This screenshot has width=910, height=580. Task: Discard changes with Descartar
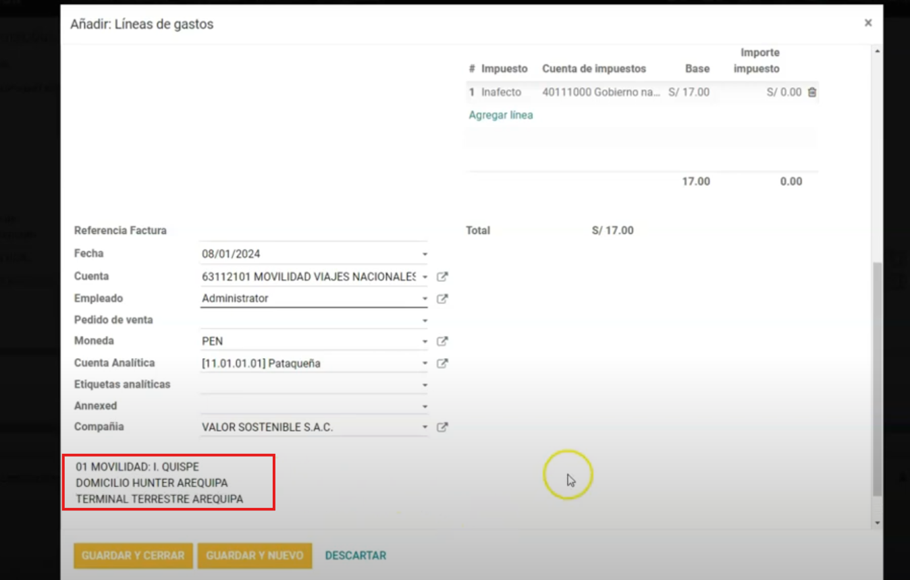pyautogui.click(x=356, y=556)
